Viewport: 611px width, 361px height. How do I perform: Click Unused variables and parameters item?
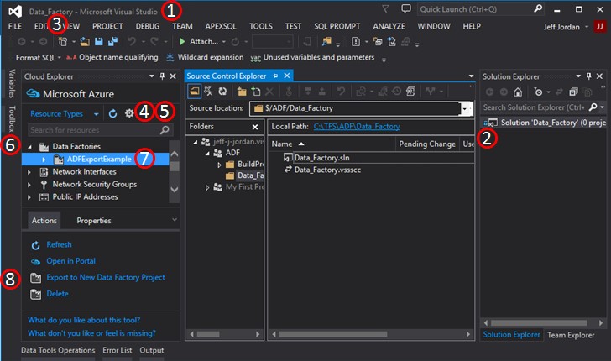(312, 57)
